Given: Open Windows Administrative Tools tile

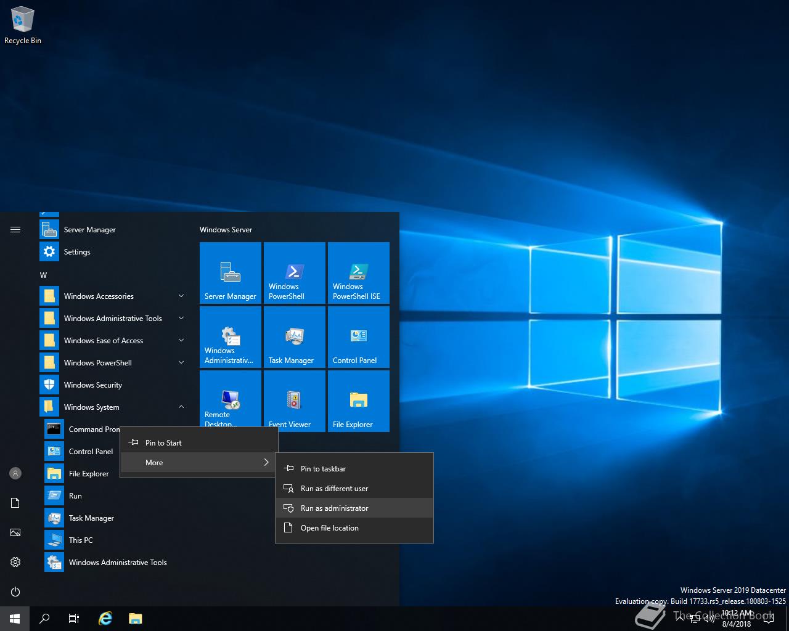Looking at the screenshot, I should tap(231, 337).
